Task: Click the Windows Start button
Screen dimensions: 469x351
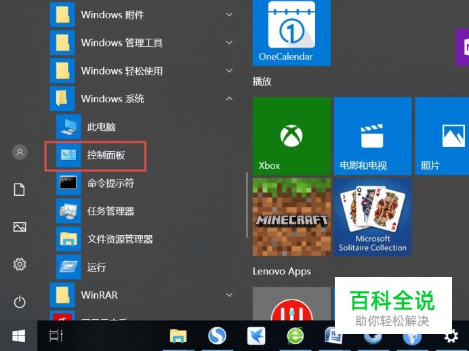Action: 18,336
